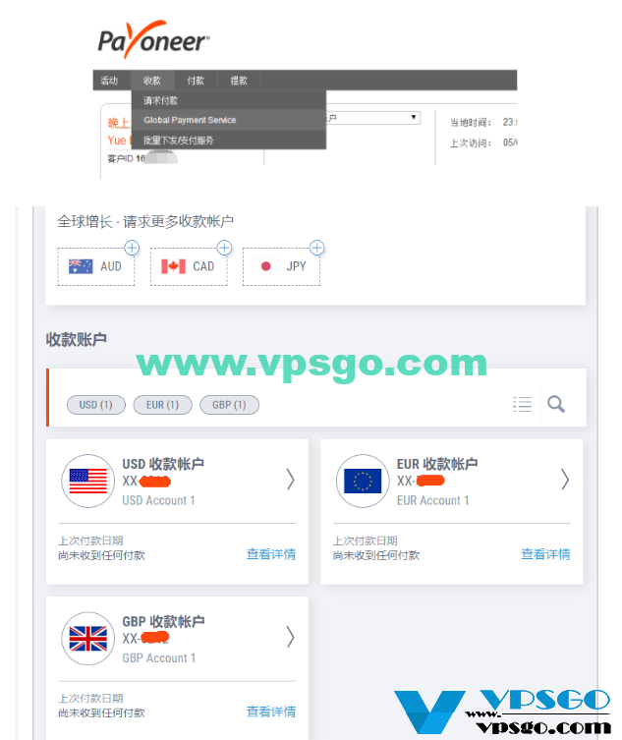Open 查看详情 link for EUR account
622x740 pixels.
545,554
